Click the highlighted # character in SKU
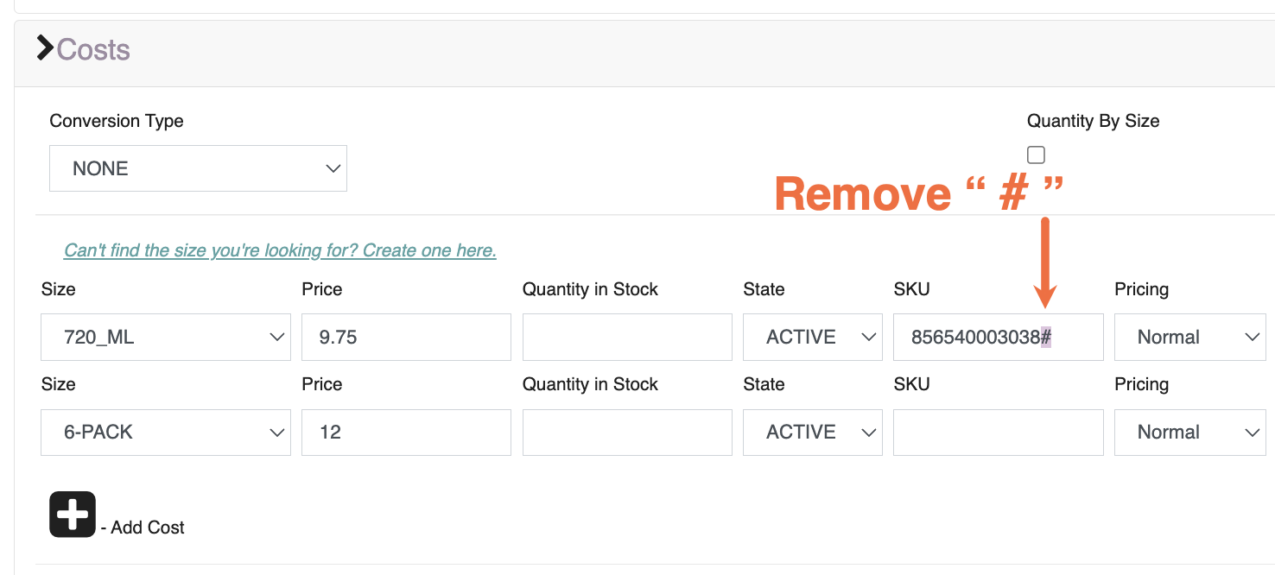The height and width of the screenshot is (575, 1275). 1046,337
